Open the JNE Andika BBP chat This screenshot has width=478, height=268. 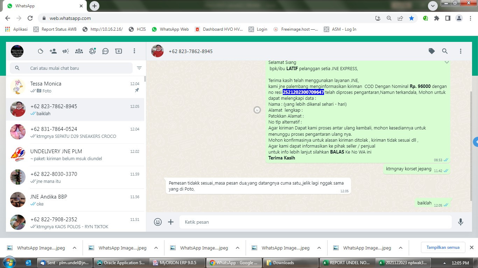(x=75, y=200)
